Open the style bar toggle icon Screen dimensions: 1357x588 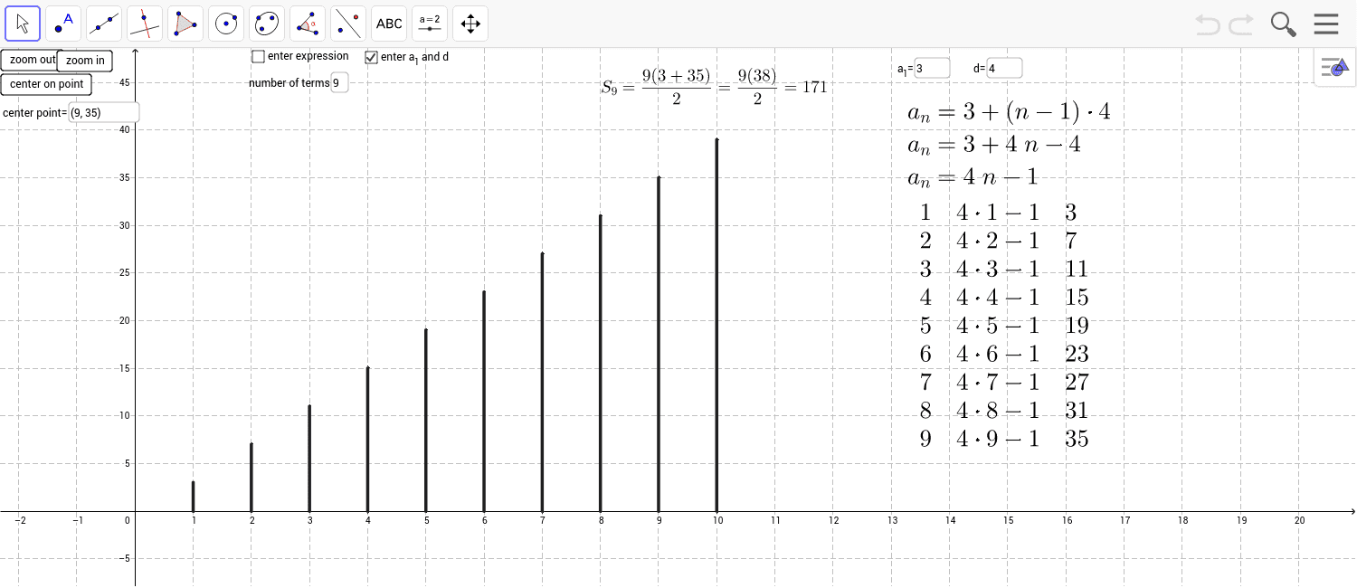[x=1334, y=67]
